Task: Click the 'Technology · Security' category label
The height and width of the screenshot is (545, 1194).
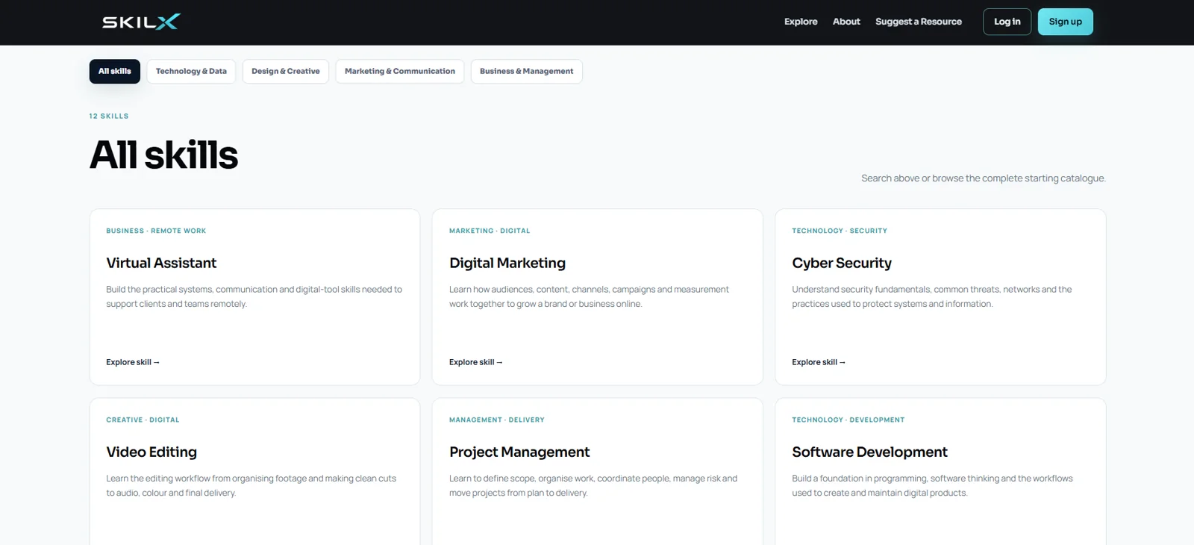Action: pos(840,231)
